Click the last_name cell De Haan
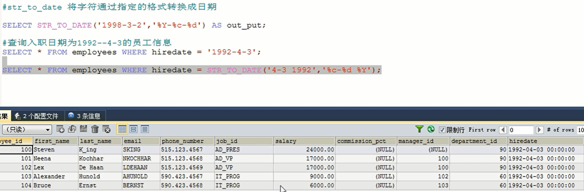This screenshot has width=584, height=192. 100,167
